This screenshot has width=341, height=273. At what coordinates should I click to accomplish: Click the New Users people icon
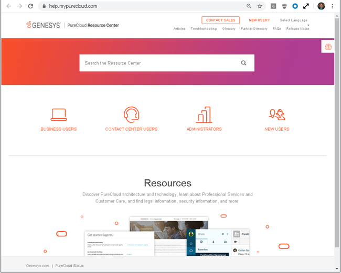tap(277, 115)
